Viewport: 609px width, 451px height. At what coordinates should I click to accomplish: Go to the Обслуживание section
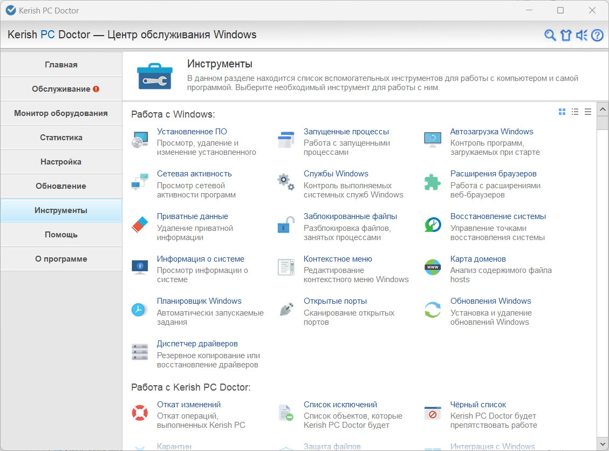coord(61,89)
